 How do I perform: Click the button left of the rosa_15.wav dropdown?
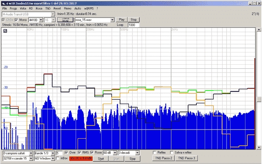click(65, 20)
